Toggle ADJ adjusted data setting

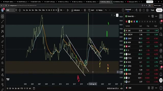pos(121,88)
